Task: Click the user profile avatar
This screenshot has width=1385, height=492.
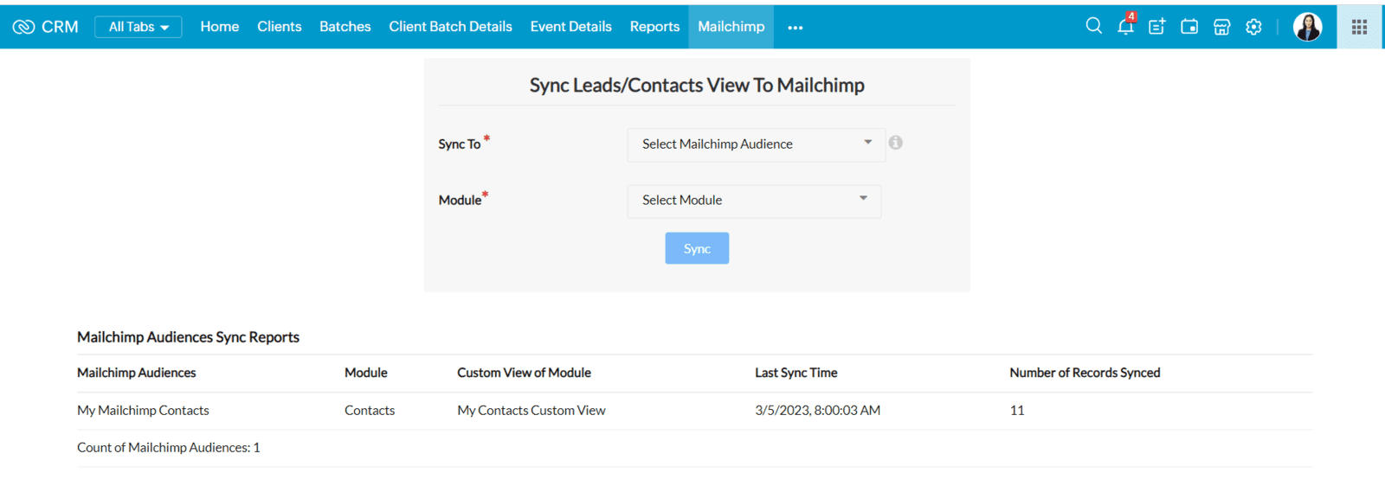Action: 1307,27
